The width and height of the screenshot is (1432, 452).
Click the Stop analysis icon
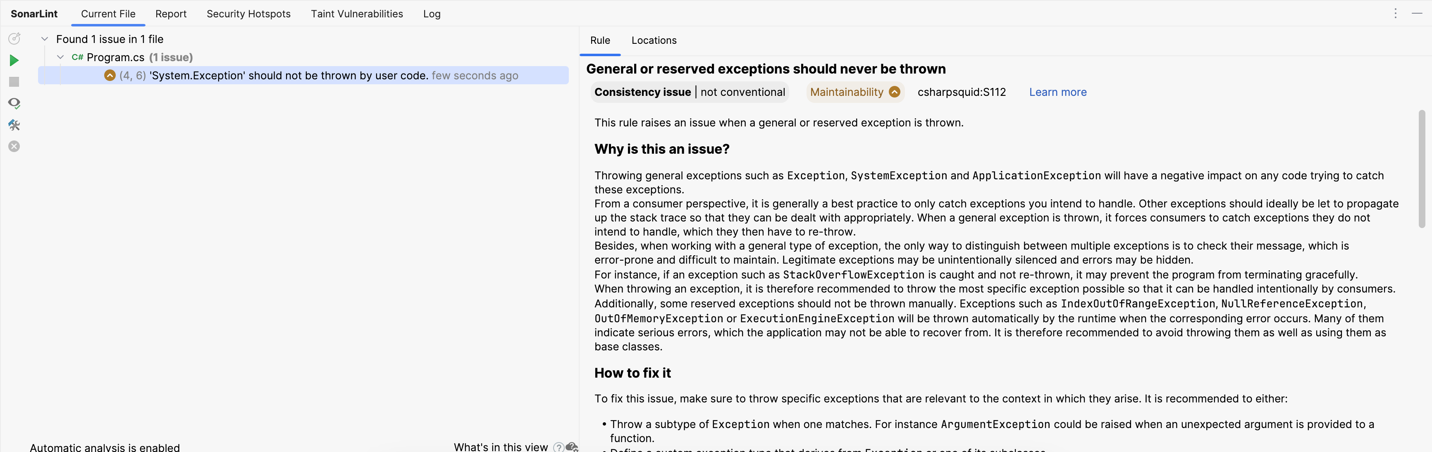coord(13,80)
